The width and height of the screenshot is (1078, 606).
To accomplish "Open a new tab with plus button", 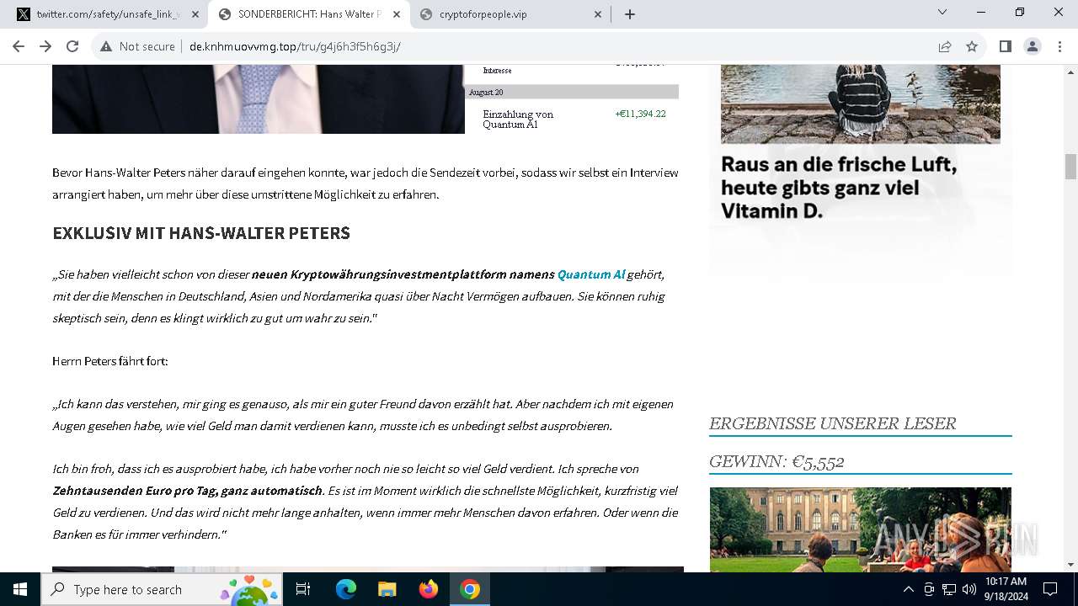I will 630,13.
